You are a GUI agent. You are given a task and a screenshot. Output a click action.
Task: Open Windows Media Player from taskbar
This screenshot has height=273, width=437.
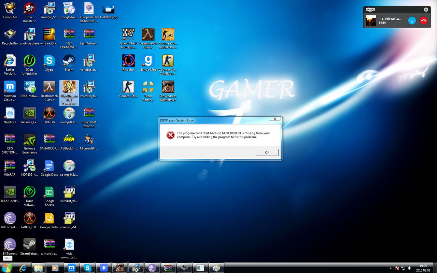click(x=55, y=268)
